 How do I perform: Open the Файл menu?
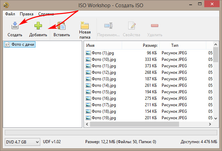click(10, 14)
